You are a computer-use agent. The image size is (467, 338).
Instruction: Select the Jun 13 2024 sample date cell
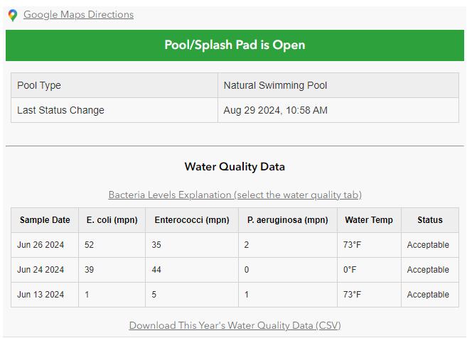click(41, 295)
